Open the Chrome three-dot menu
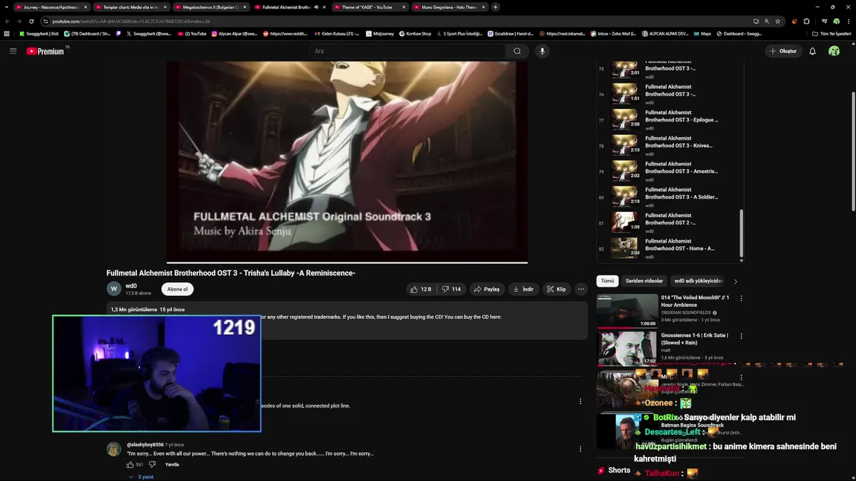The image size is (856, 481). pos(848,21)
